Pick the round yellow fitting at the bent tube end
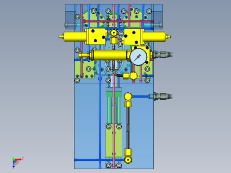Image resolution: width=231 pixels, height=173 pixels. point(133,76)
